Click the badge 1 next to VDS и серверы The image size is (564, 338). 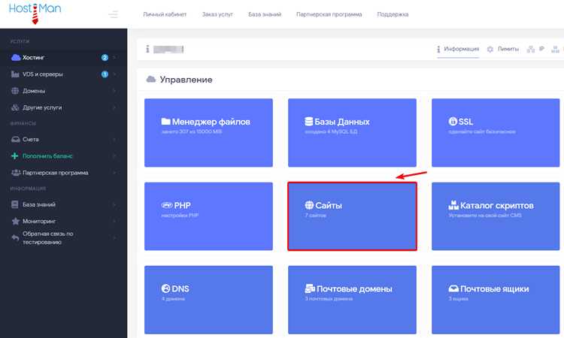click(x=105, y=74)
